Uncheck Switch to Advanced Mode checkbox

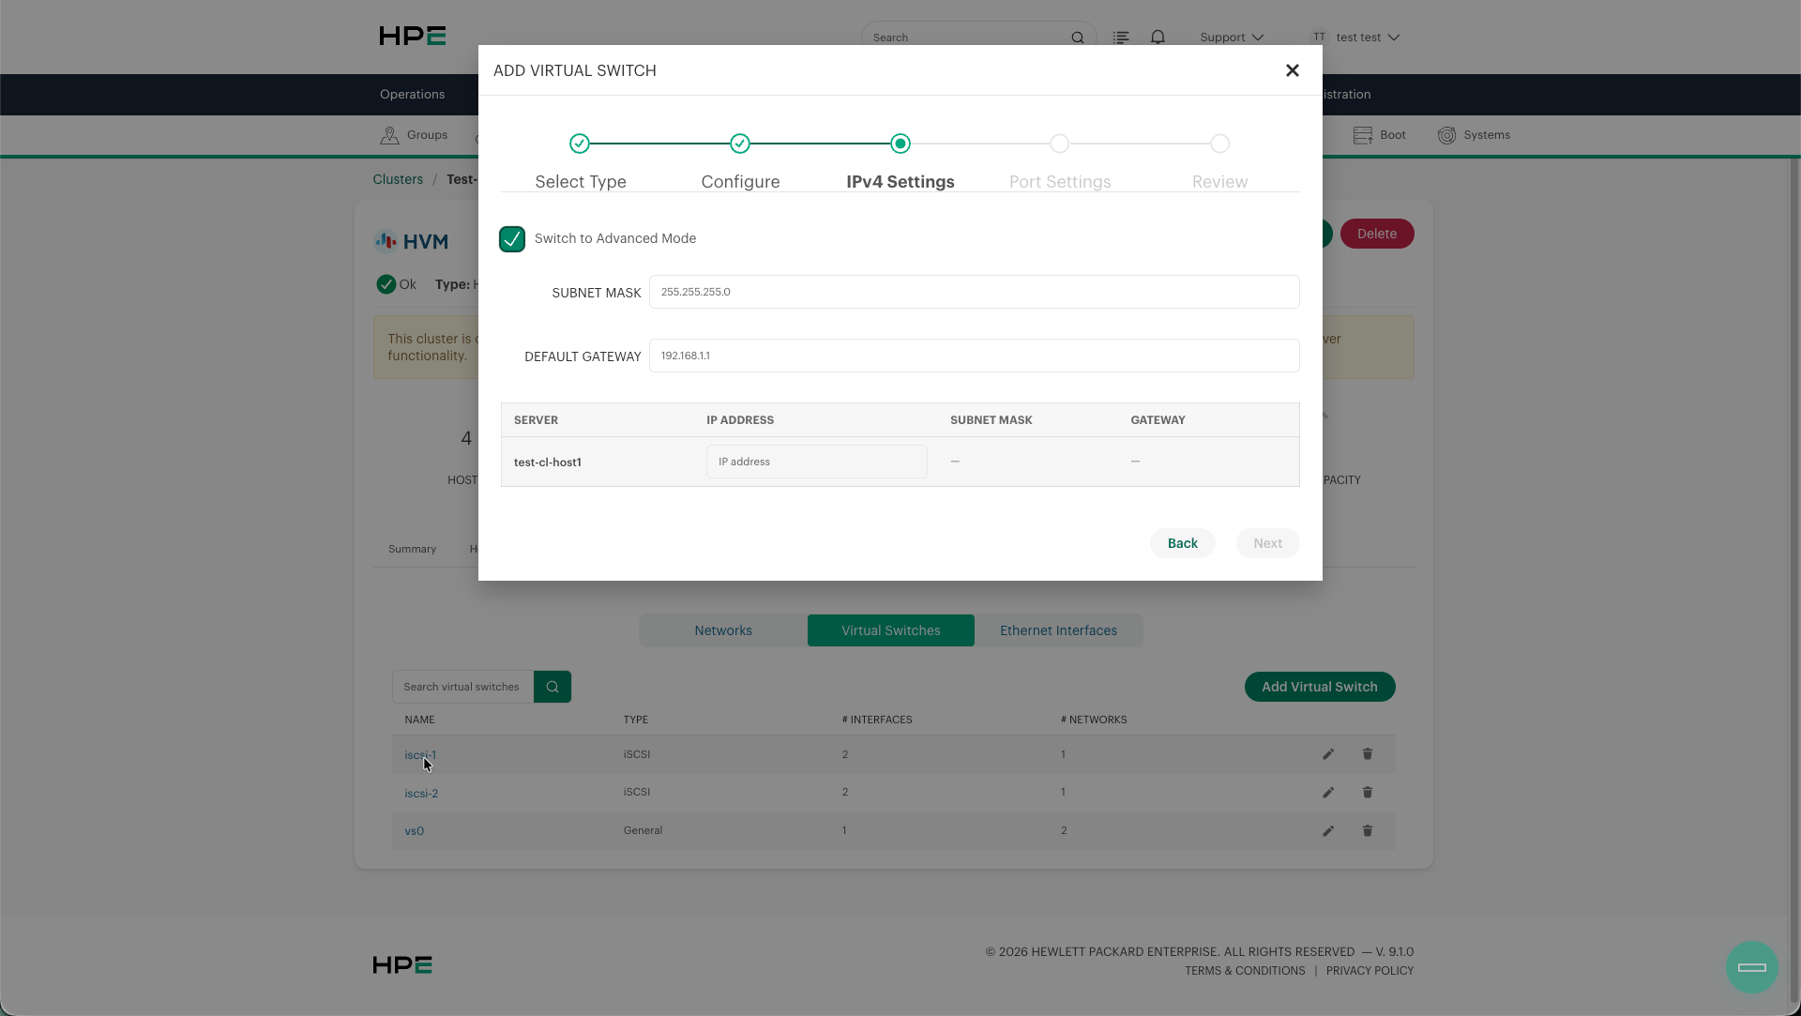click(512, 239)
